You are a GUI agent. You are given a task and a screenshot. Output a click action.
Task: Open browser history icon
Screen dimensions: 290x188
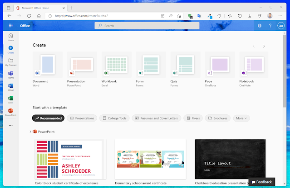(x=240, y=16)
